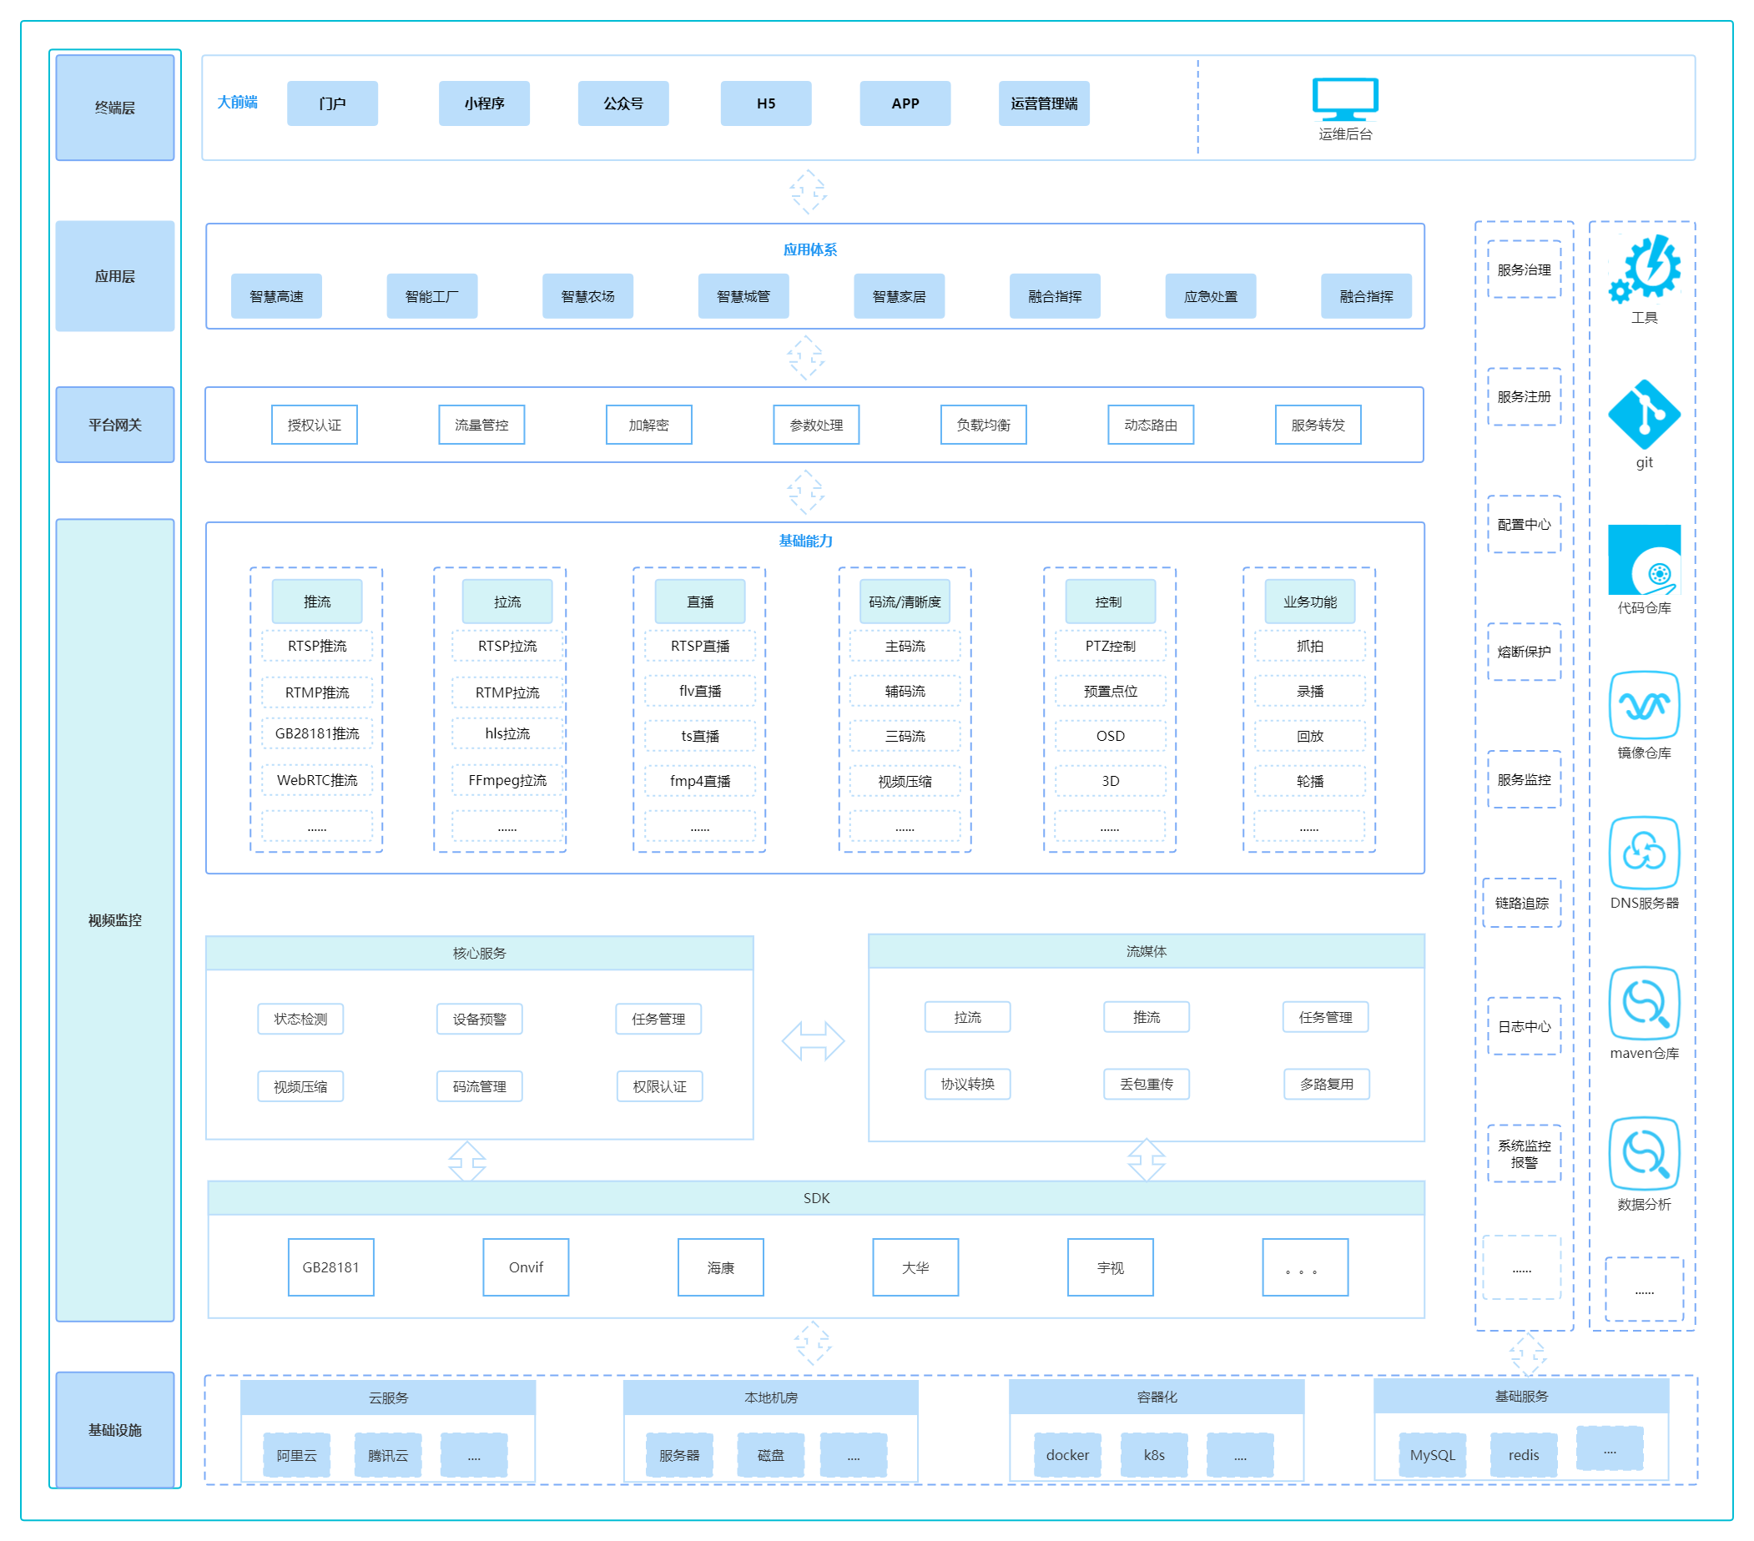Image resolution: width=1754 pixels, height=1541 pixels.
Task: Open the 数据分析 icon
Action: 1643,1153
